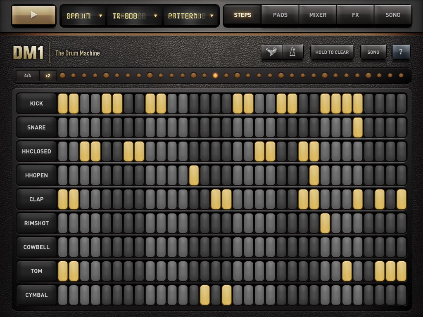Select the Song tab in top bar
The width and height of the screenshot is (423, 317).
pyautogui.click(x=392, y=15)
